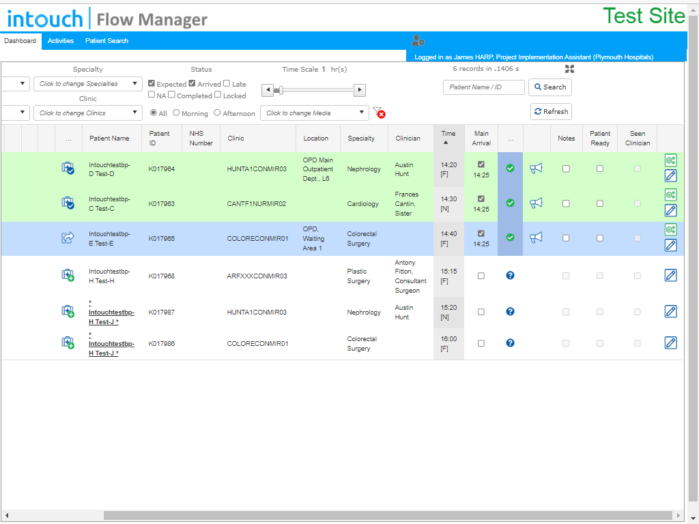Viewport: 699px width, 524px height.
Task: Uncheck the Arrived status checkbox
Action: [x=192, y=83]
